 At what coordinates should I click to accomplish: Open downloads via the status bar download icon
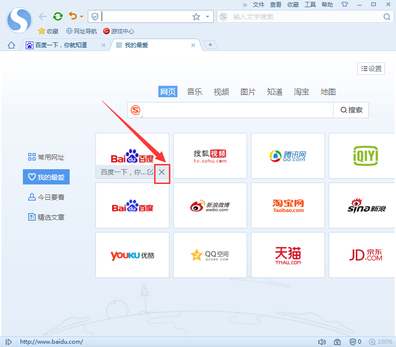point(336,341)
